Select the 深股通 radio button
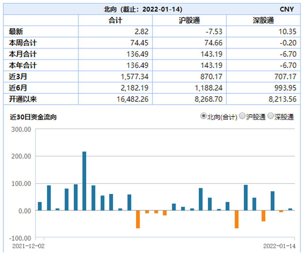Viewport: 302px width, 257px height. coord(271,116)
